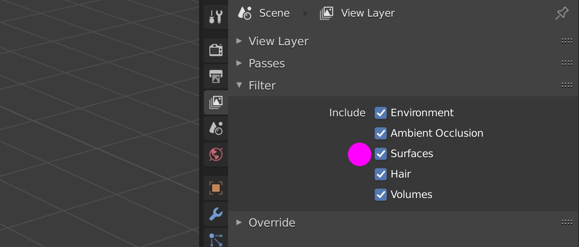Switch to the Scene properties tab
The width and height of the screenshot is (579, 247).
point(215,129)
